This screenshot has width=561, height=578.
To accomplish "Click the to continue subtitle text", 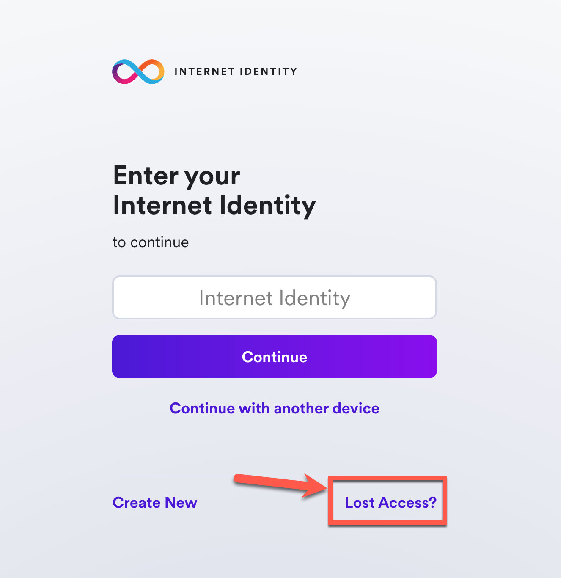I will 150,242.
